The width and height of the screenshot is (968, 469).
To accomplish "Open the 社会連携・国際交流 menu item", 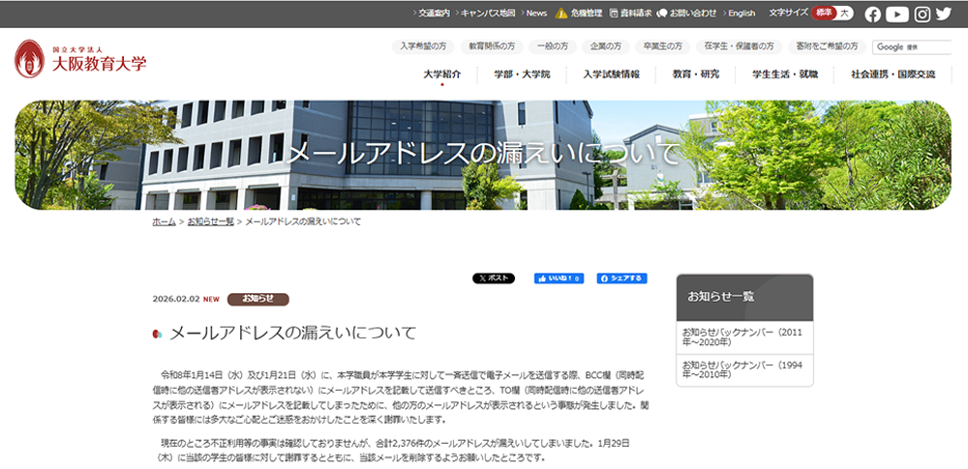I will [x=892, y=74].
